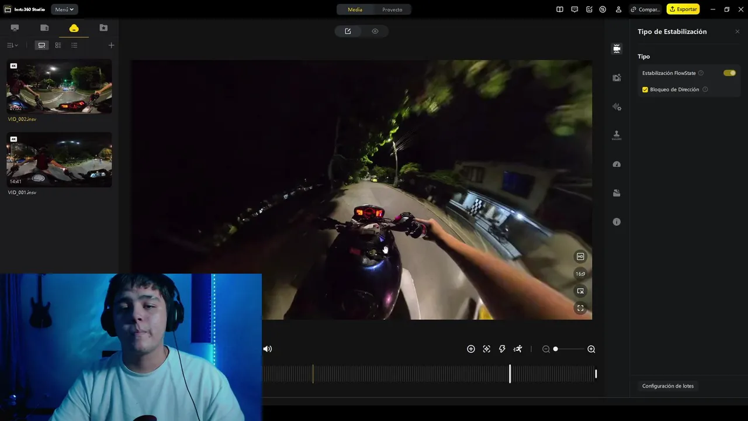748x421 pixels.
Task: Open the video enhancement settings icon
Action: [x=617, y=77]
